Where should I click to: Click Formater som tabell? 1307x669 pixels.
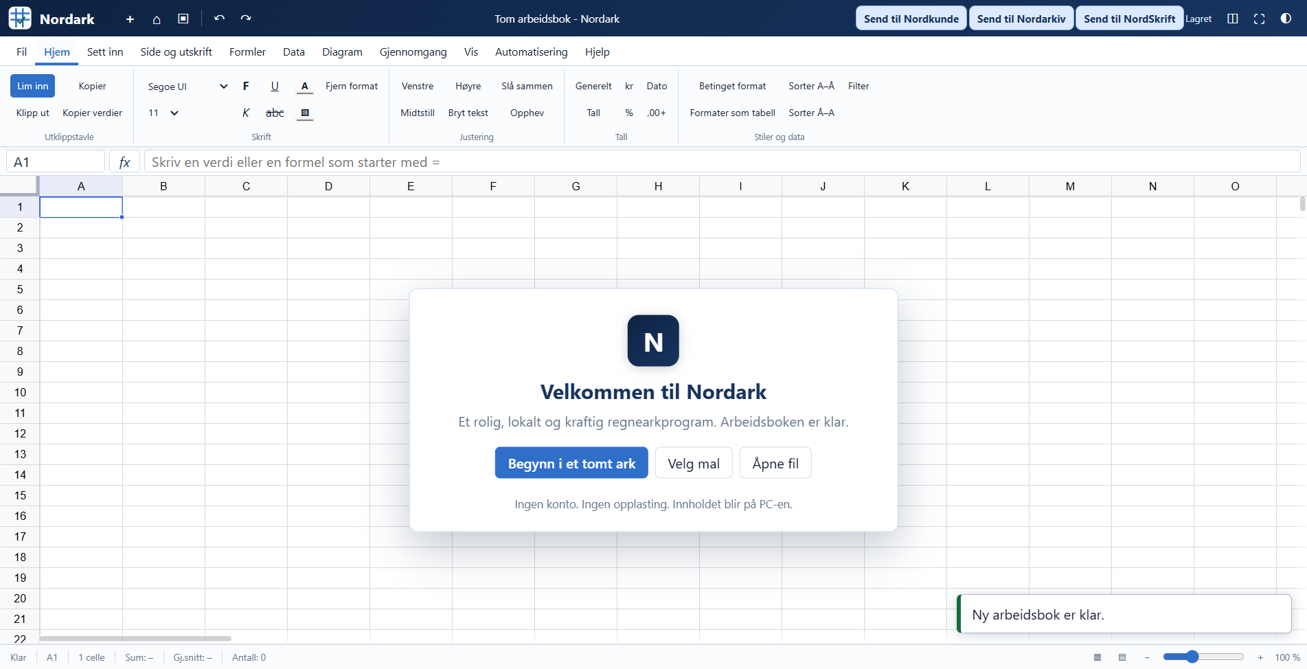(732, 113)
